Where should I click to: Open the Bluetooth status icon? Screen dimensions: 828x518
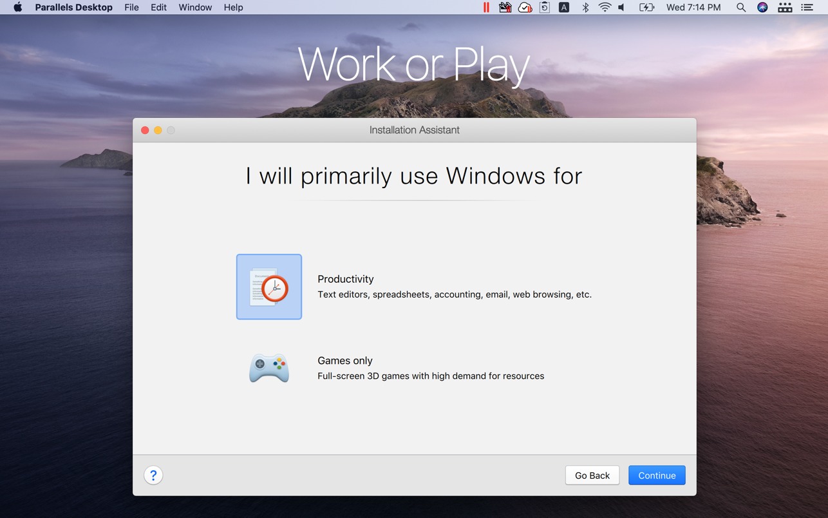pos(585,8)
